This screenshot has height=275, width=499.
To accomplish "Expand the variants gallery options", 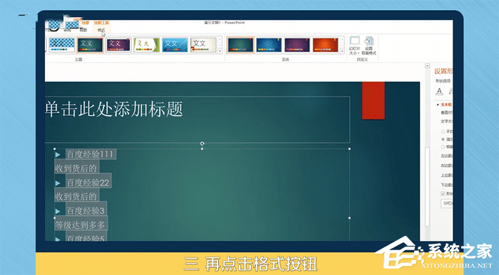I will point(342,50).
